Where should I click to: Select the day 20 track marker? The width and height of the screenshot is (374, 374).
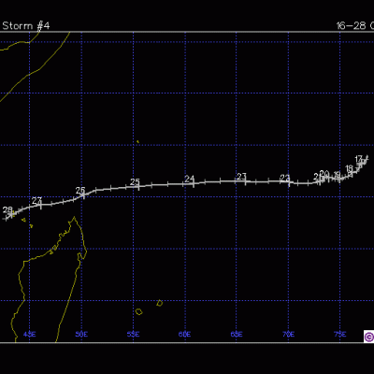pyautogui.click(x=324, y=173)
